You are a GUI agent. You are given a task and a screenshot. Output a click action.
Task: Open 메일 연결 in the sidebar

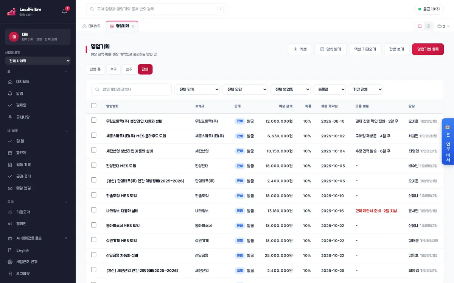(x=38, y=188)
